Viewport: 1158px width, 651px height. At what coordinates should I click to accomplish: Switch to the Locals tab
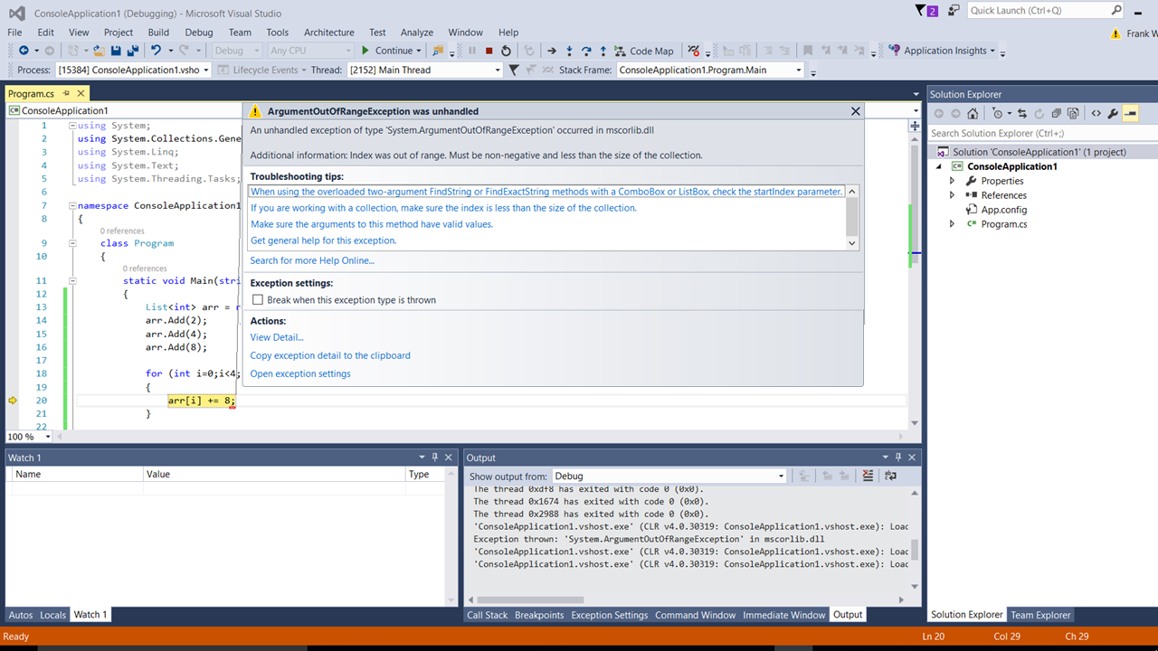[52, 615]
